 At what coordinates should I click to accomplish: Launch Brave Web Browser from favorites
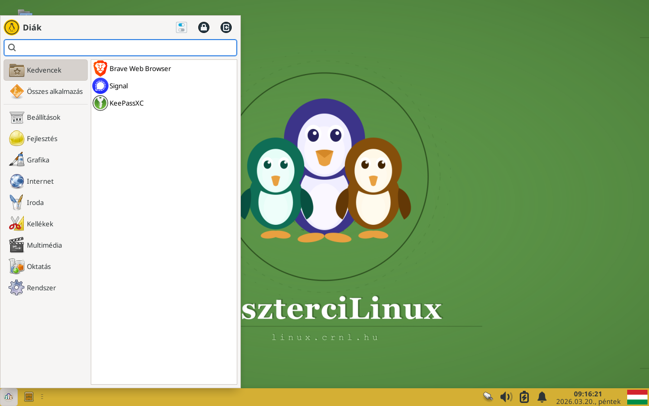click(x=140, y=68)
